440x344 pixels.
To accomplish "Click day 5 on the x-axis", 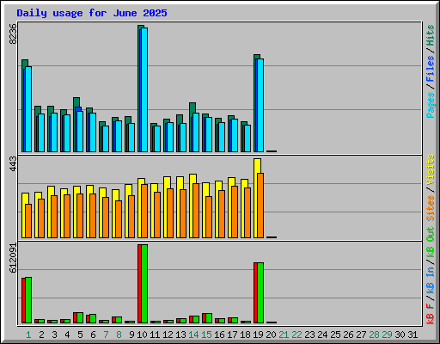I will coord(80,335).
